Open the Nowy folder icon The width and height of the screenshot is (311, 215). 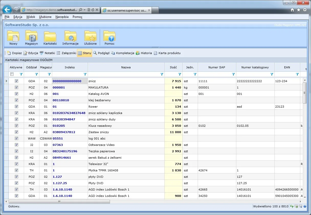click(13, 36)
